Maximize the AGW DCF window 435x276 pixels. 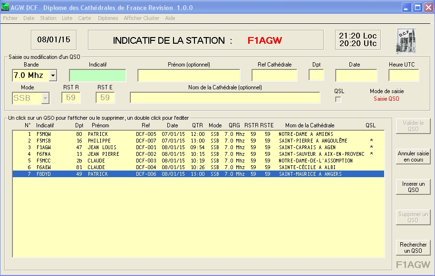(417, 8)
